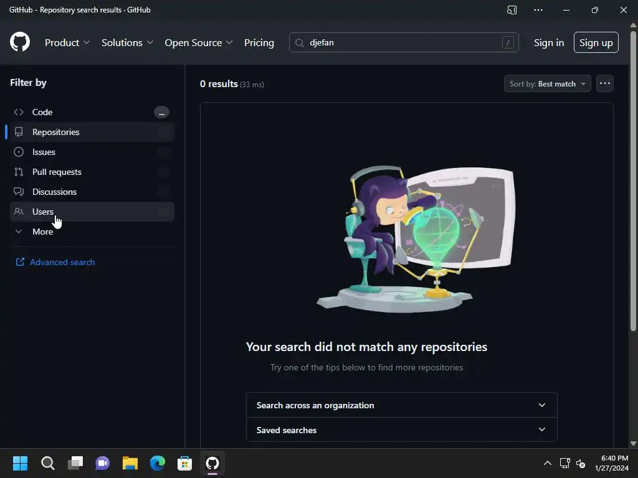The width and height of the screenshot is (638, 478).
Task: Filter results by Discussions
Action: pyautogui.click(x=92, y=192)
